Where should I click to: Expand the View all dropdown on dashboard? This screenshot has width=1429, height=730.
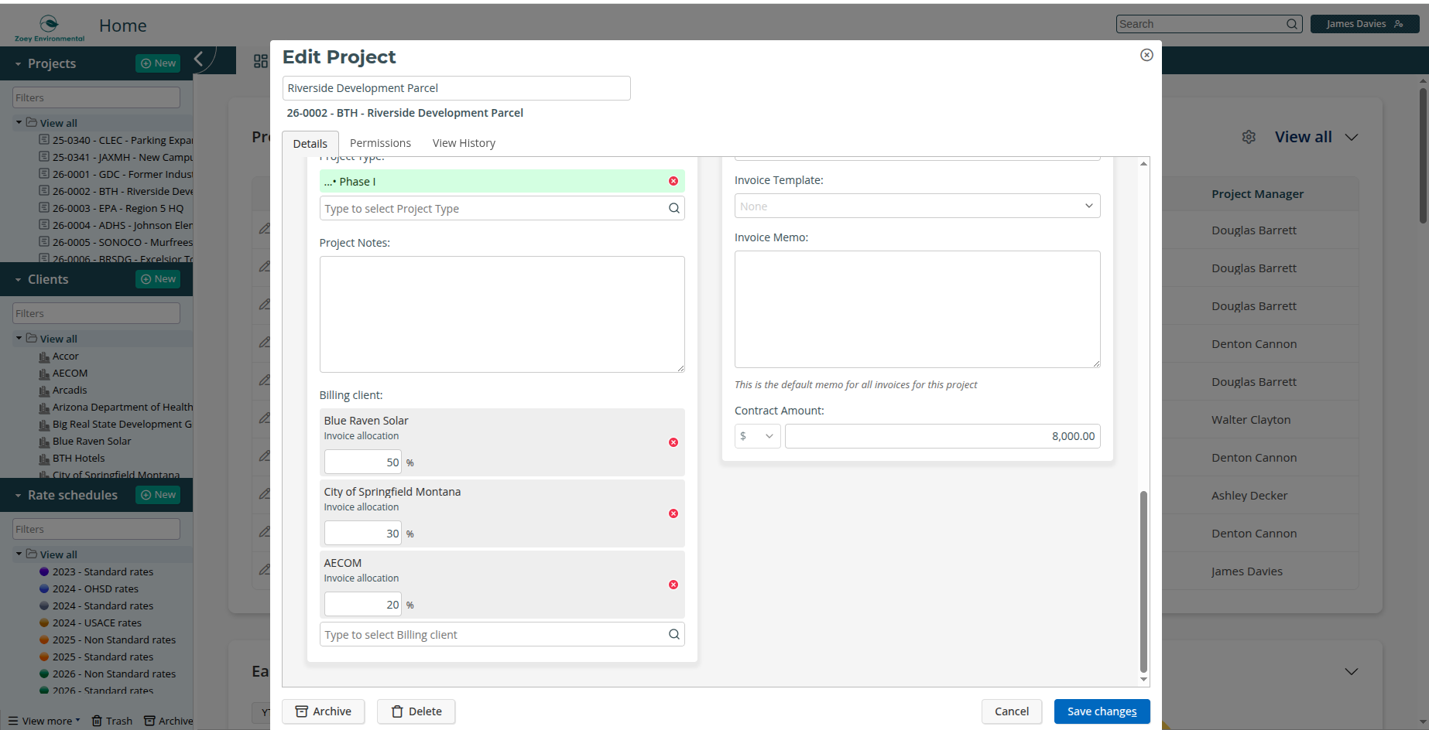coord(1352,137)
